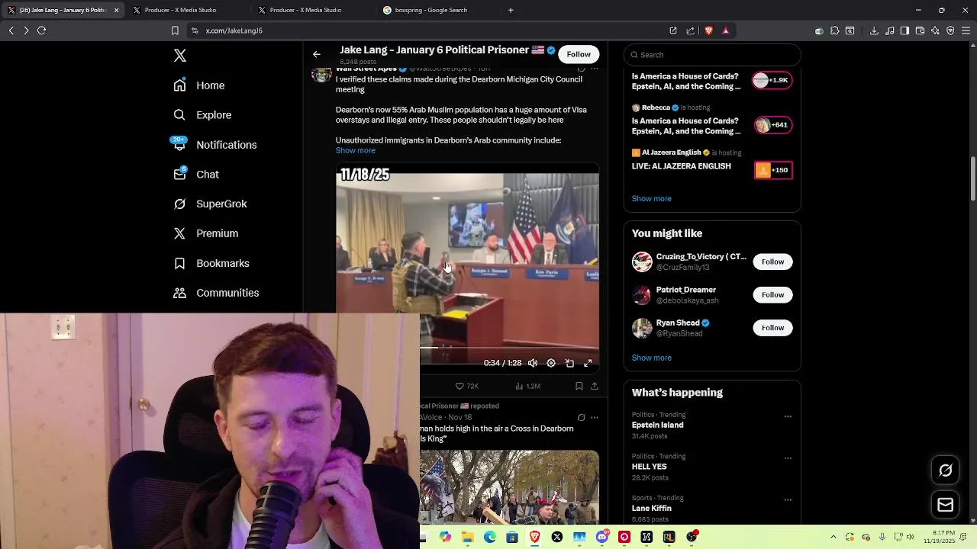This screenshot has width=977, height=549.
Task: Open Grok icon on Nov 18 repost
Action: coord(581,417)
